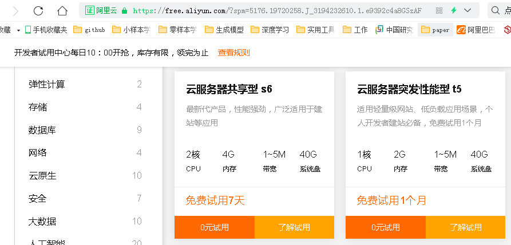Open the bookmarks dropdown arrow next to 收藏
The height and width of the screenshot is (245, 511).
pyautogui.click(x=18, y=30)
